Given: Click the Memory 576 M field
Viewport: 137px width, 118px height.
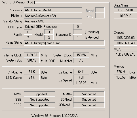Looking at the screenshot, I should (x=121, y=72).
